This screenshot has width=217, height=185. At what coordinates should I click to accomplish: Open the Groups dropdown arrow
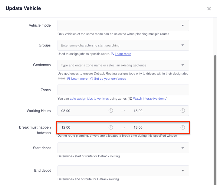point(183,45)
